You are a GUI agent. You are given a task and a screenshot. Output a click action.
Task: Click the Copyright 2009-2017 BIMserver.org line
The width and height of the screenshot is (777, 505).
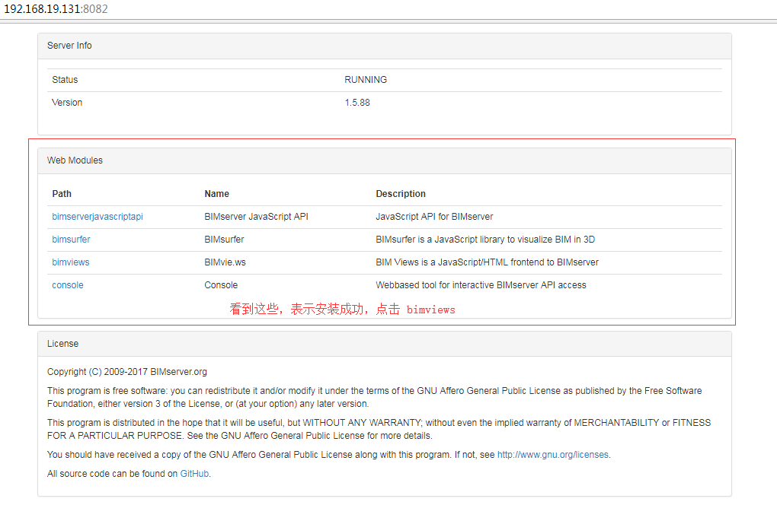coord(127,372)
